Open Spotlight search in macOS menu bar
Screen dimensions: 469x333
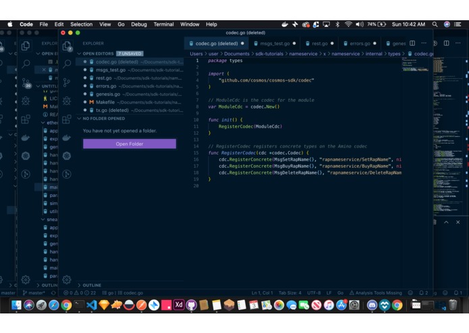[435, 24]
